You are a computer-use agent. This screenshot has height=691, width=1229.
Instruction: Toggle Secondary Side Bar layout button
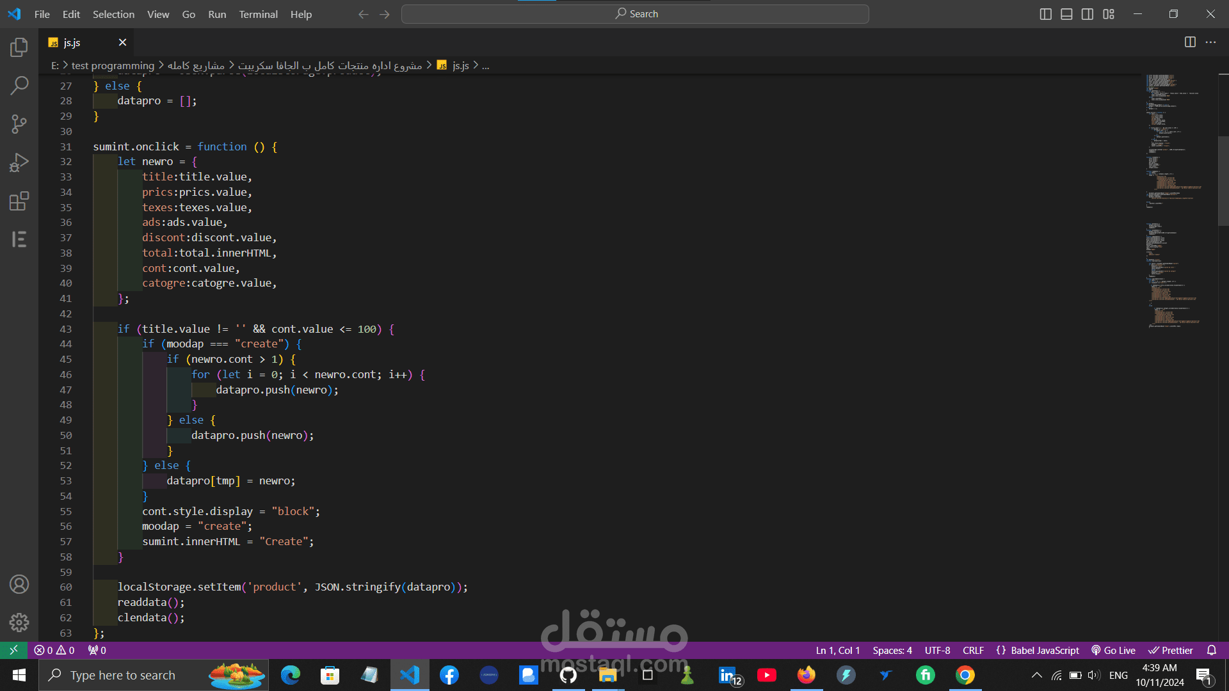coord(1088,14)
